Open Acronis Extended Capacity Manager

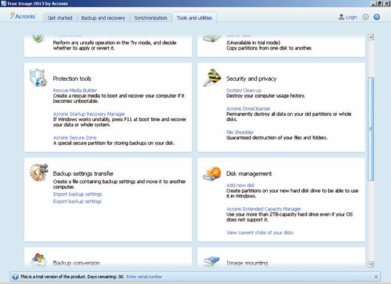[x=263, y=209]
